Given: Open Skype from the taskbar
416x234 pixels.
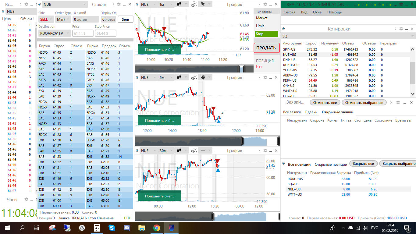Looking at the screenshot, I should tap(112, 228).
